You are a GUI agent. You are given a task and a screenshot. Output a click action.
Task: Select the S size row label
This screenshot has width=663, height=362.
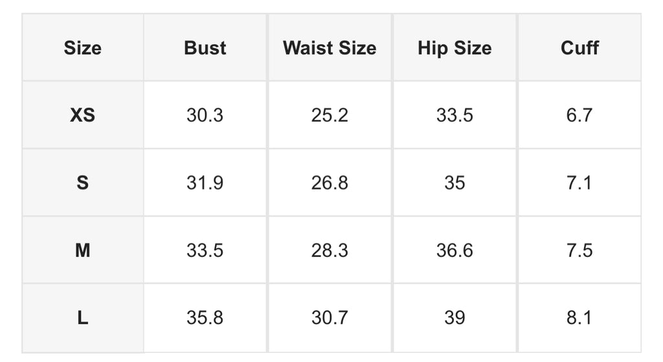[x=82, y=183]
